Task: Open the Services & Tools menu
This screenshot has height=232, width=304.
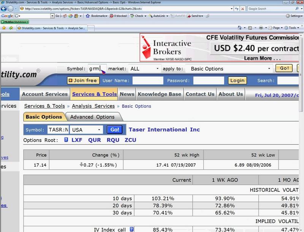Action: click(x=94, y=94)
